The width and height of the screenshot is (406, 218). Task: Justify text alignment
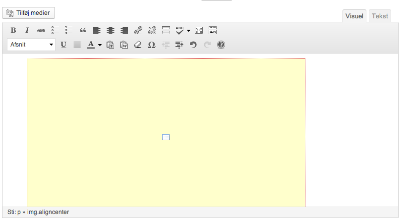(x=77, y=45)
